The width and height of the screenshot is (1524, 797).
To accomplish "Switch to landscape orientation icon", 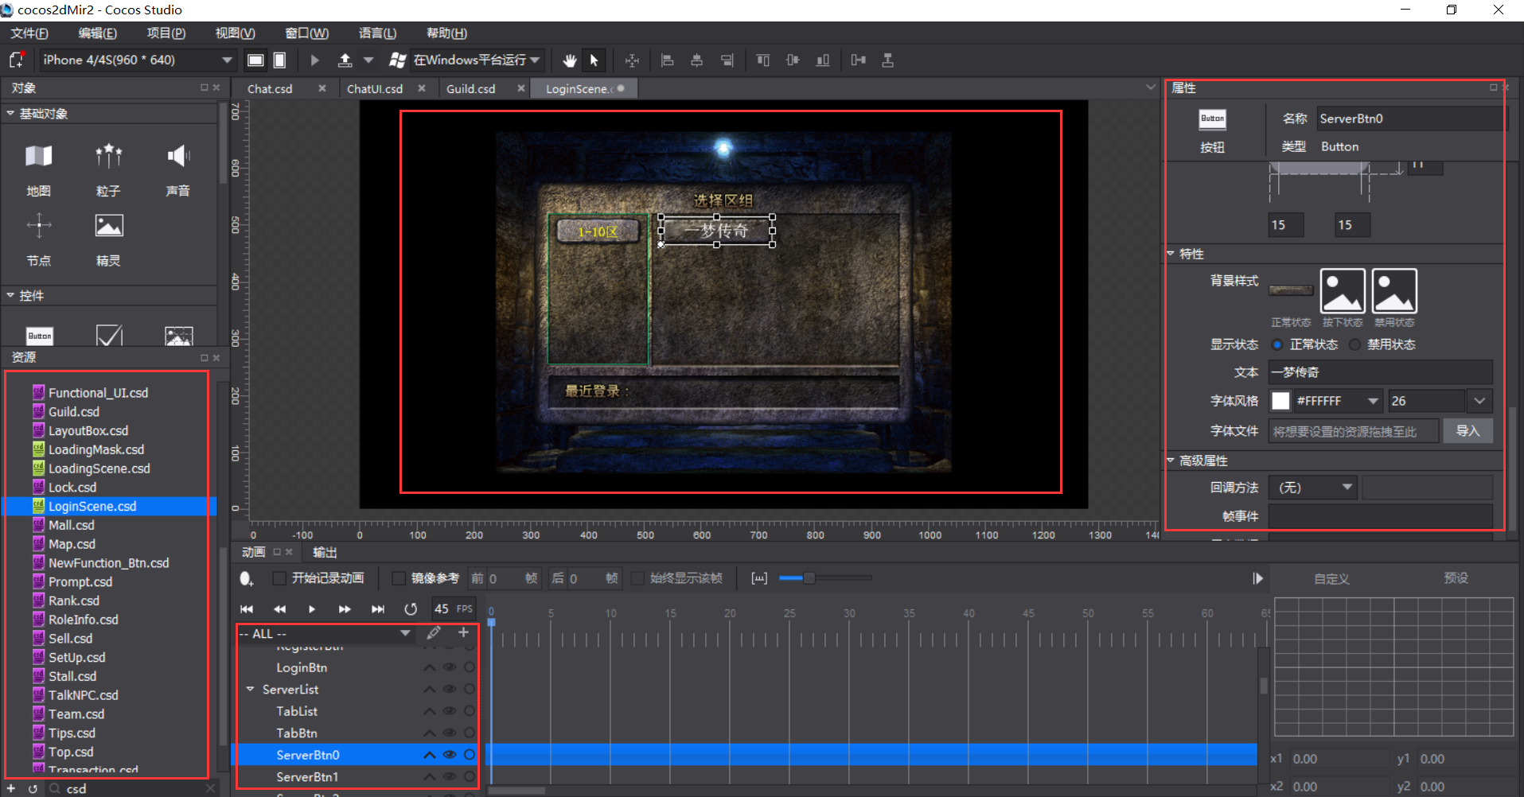I will [255, 60].
